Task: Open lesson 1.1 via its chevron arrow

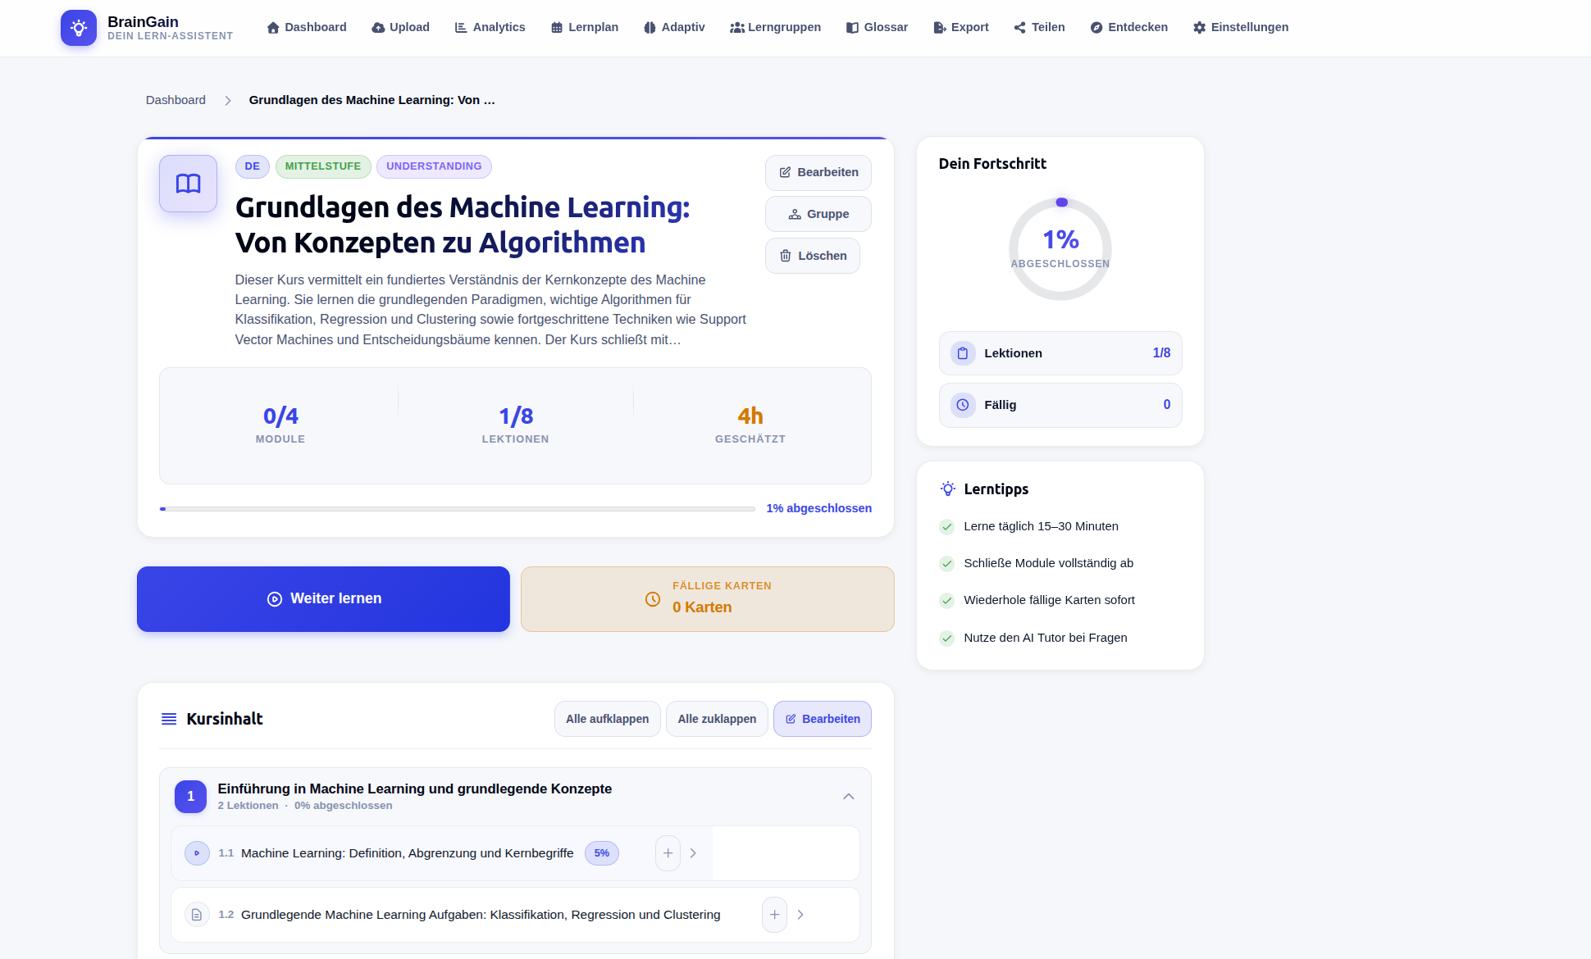Action: (x=693, y=853)
